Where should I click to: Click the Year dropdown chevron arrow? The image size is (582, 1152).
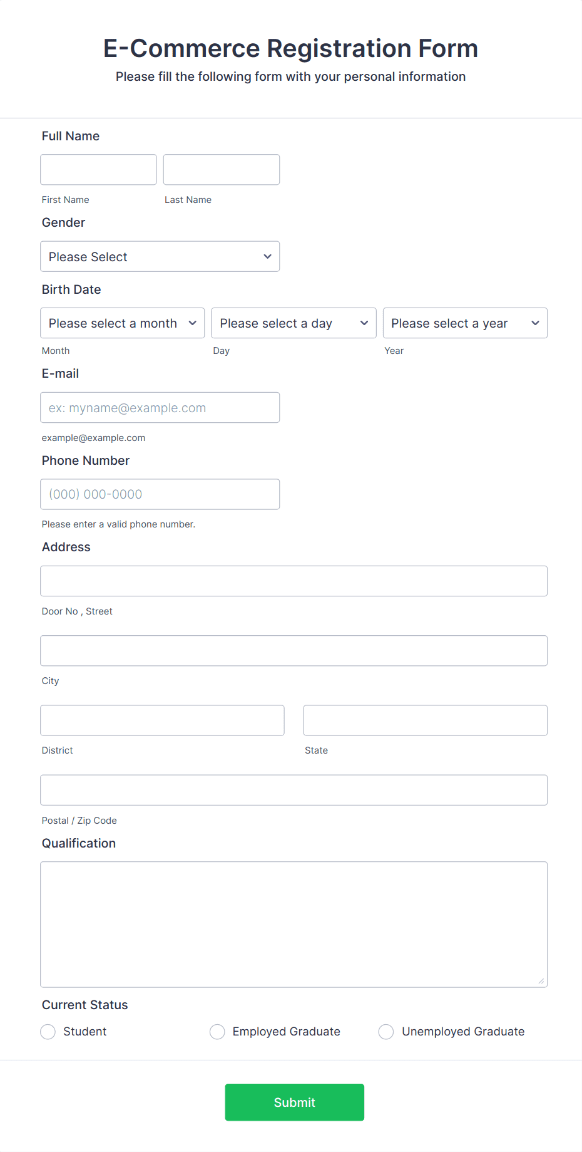coord(536,323)
